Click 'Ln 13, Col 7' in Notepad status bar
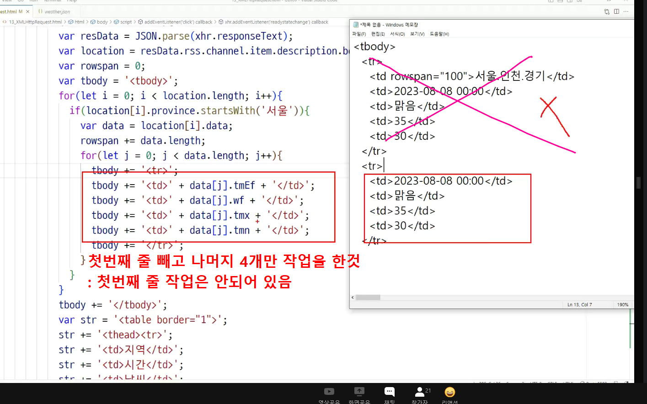 (579, 304)
